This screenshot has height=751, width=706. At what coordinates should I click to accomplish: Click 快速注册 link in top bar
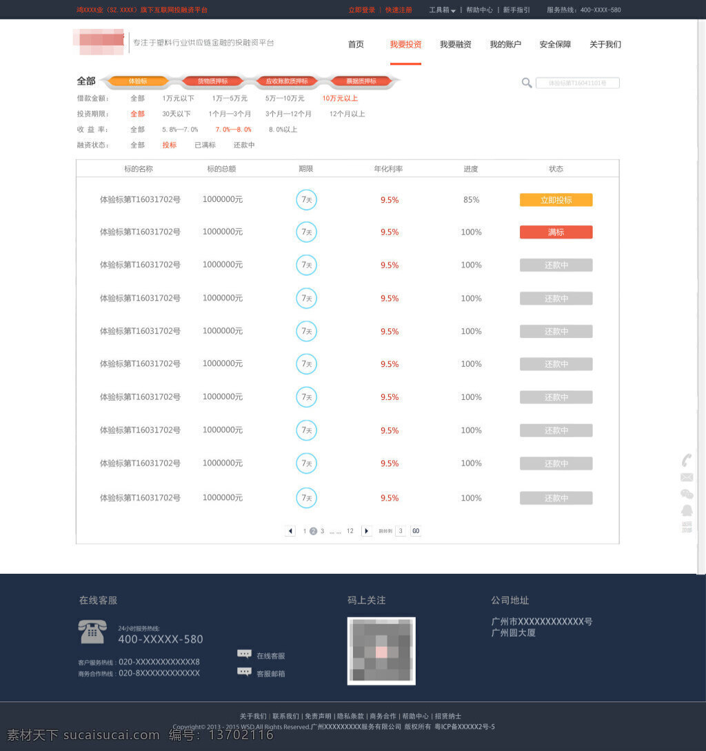click(399, 10)
